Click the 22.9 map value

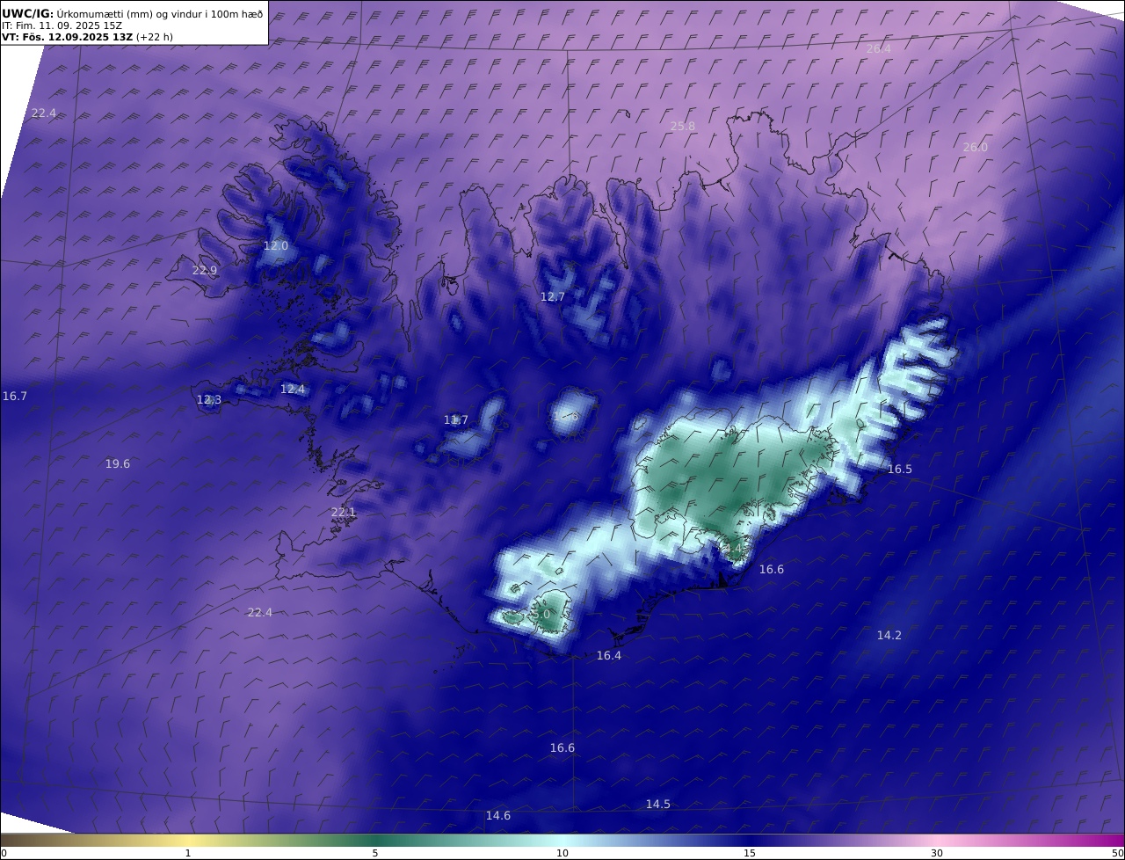pyautogui.click(x=204, y=270)
